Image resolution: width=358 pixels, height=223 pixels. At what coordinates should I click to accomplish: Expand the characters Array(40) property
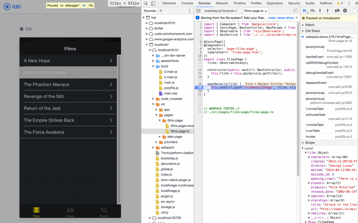click(x=309, y=157)
